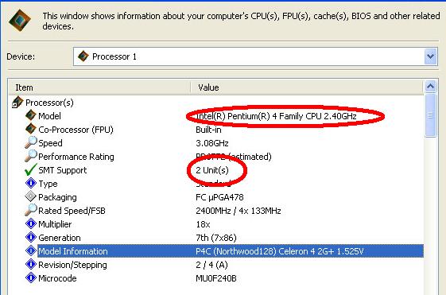
Task: Open the Device dropdown arrow
Action: [x=431, y=56]
